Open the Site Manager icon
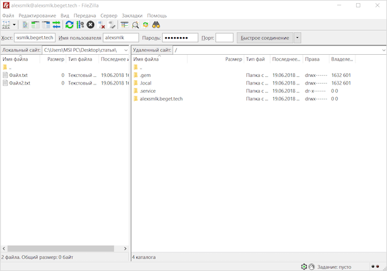This screenshot has width=387, height=271. [x=7, y=25]
